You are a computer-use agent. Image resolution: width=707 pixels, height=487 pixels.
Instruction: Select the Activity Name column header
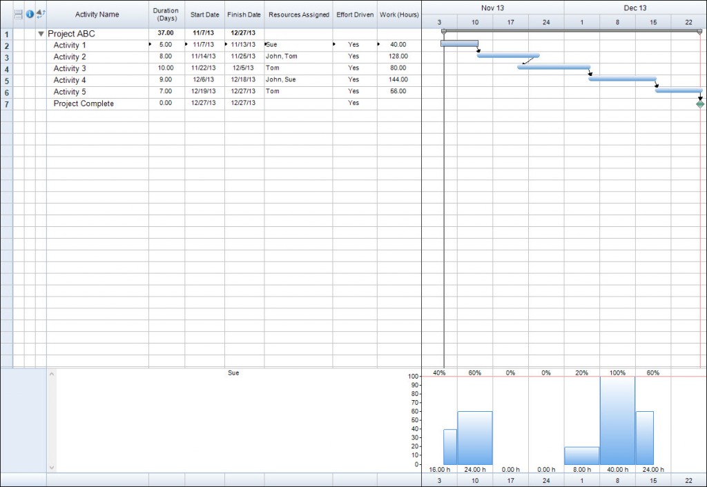tap(97, 14)
